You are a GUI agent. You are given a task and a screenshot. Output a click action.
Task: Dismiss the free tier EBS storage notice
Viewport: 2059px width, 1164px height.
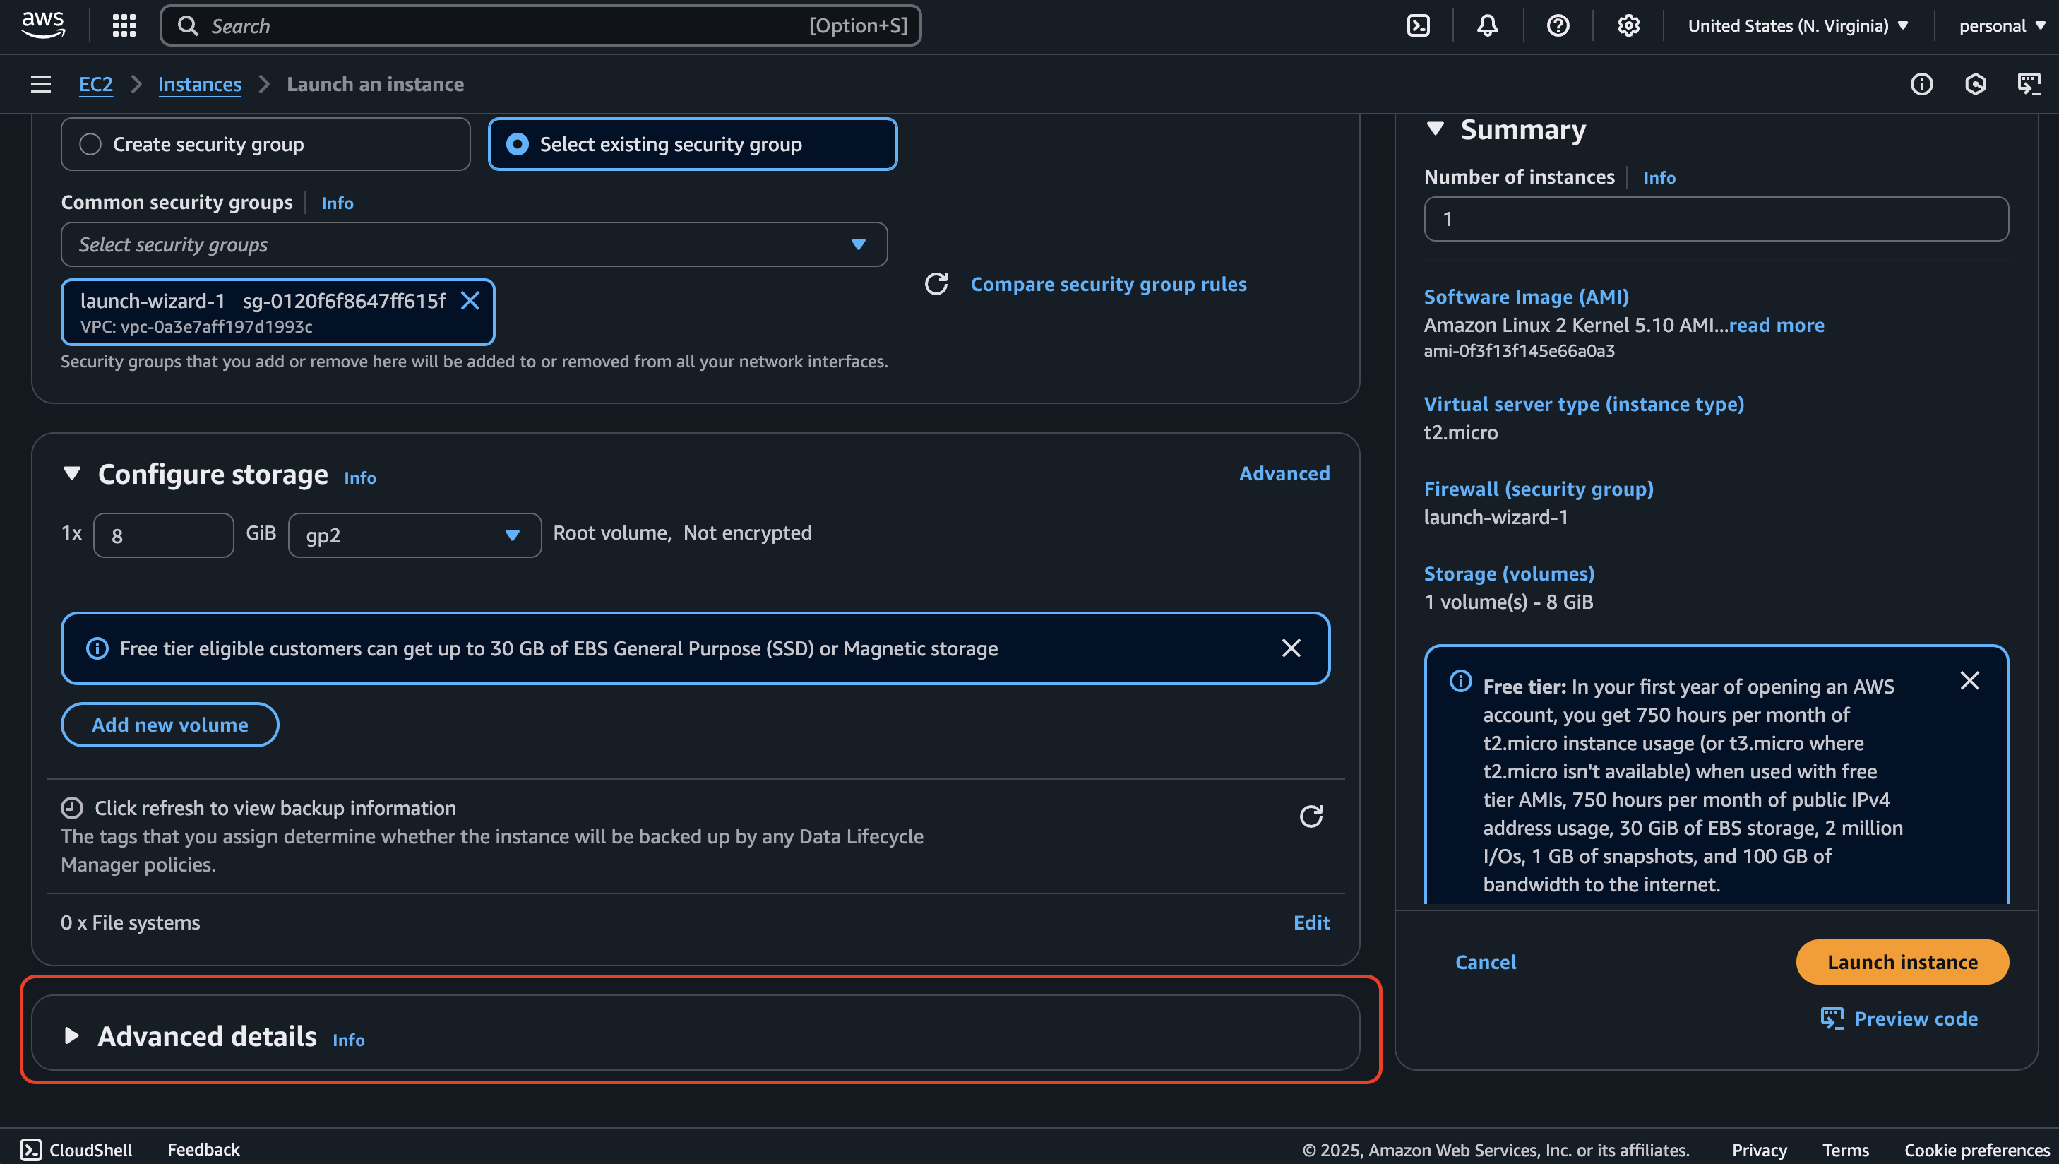[x=1291, y=648]
